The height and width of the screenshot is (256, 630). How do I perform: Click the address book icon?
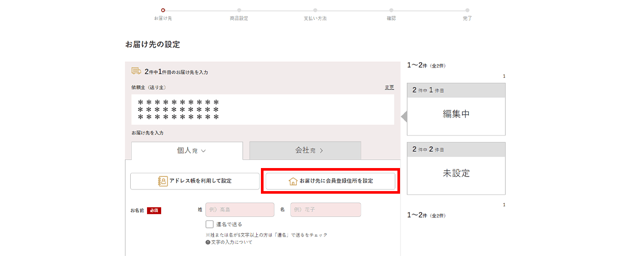[x=162, y=181]
